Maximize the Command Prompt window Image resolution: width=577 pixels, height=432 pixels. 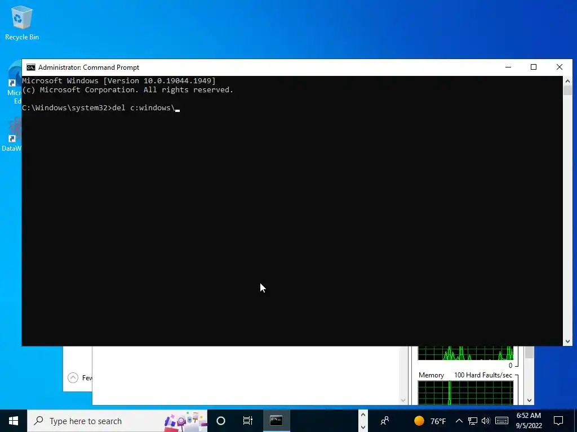tap(534, 67)
